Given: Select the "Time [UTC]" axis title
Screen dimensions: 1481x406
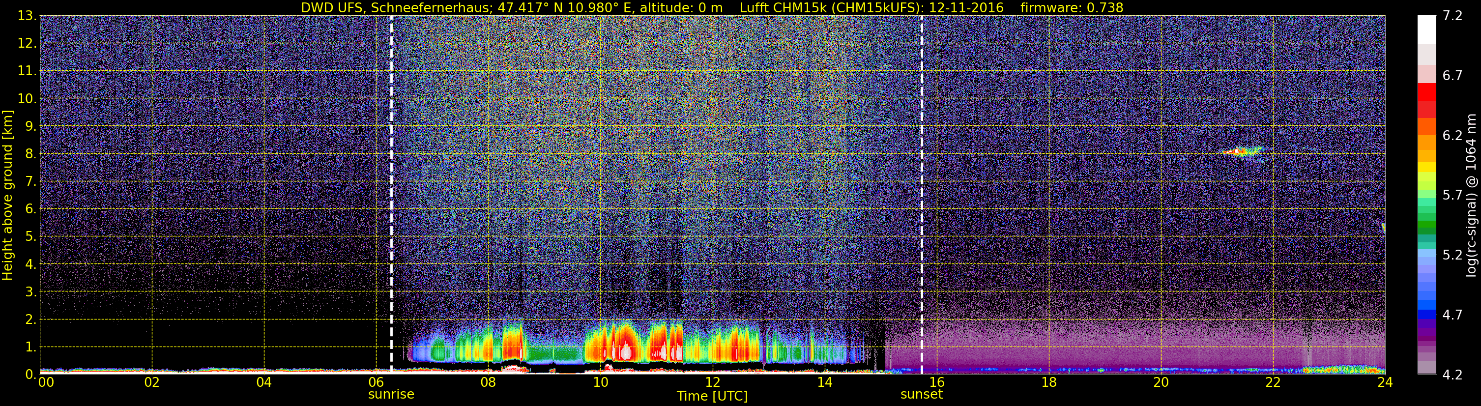Looking at the screenshot, I should 712,396.
